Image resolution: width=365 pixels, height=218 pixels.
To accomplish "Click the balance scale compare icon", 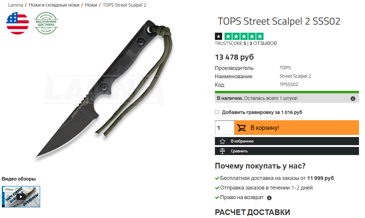I will coord(222,151).
